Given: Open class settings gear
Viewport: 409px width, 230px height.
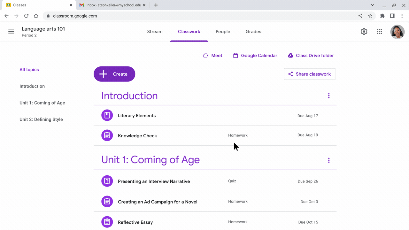Looking at the screenshot, I should coord(364,32).
